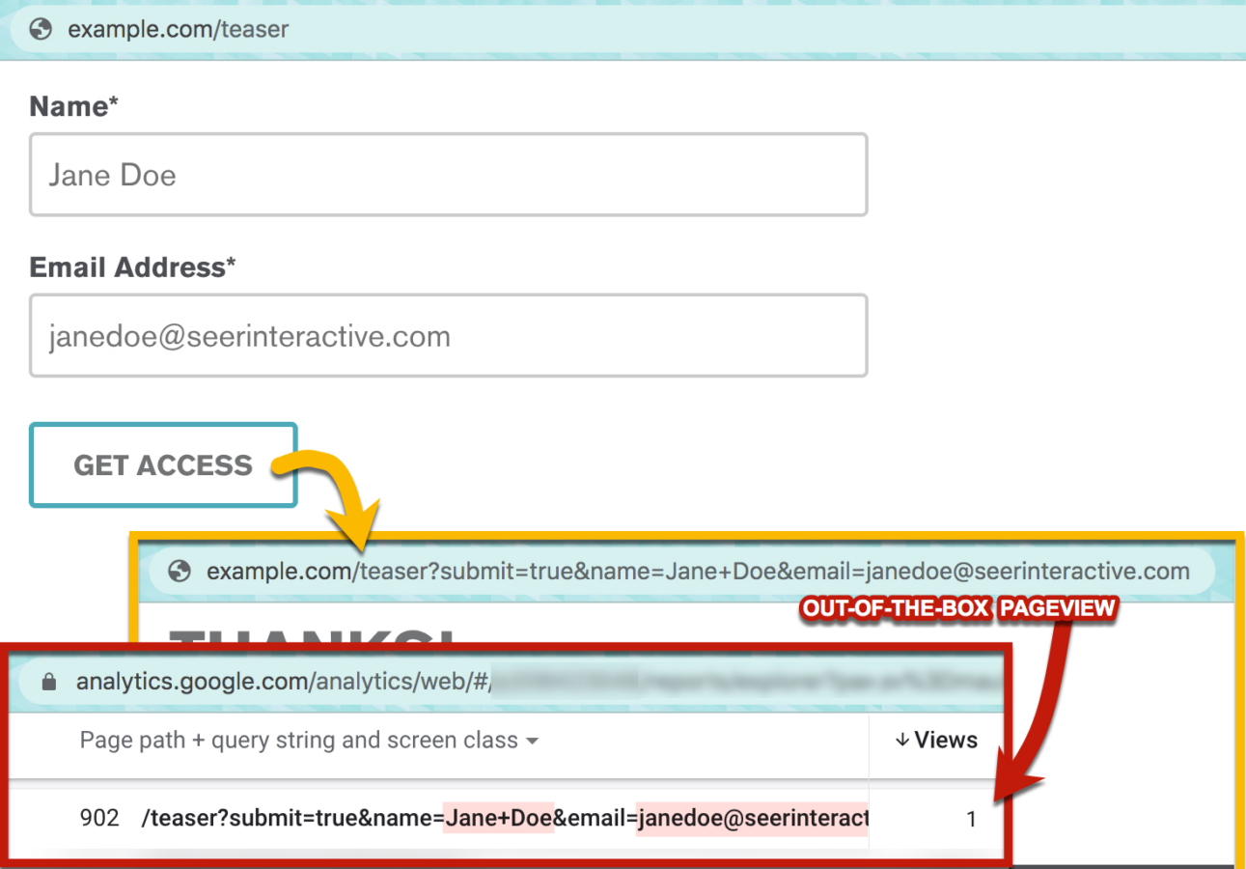Select row number 902 in the table
Viewport: 1246px width, 869px height.
click(x=99, y=819)
